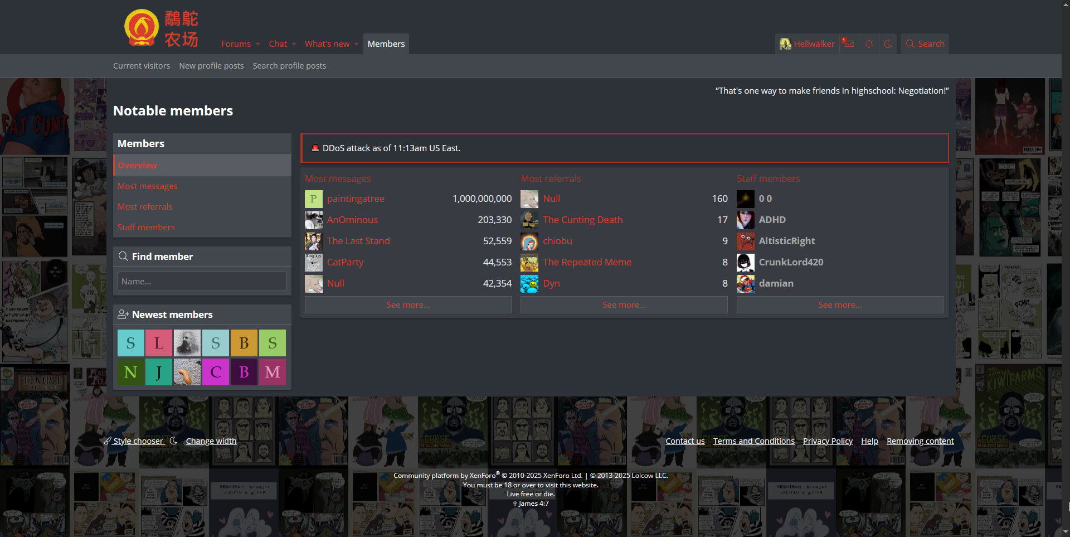Click the paintingatree avatar icon
The width and height of the screenshot is (1070, 537).
click(314, 199)
